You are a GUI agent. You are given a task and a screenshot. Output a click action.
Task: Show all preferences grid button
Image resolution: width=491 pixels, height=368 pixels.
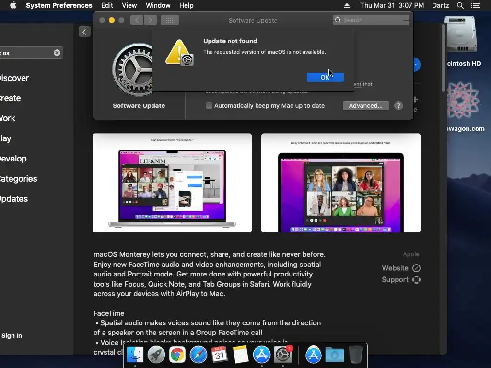coord(170,20)
